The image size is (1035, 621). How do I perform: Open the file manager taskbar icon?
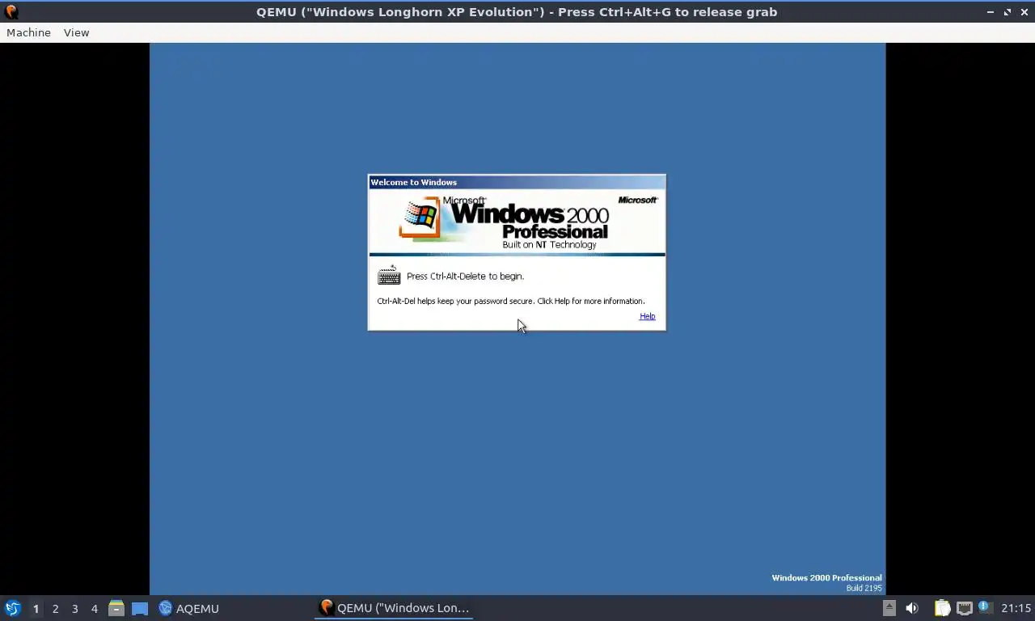[116, 608]
